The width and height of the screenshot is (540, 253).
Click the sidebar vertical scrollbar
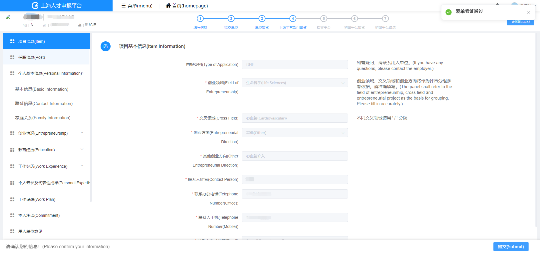coord(91,118)
